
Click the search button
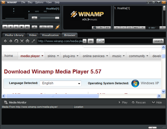point(158,41)
